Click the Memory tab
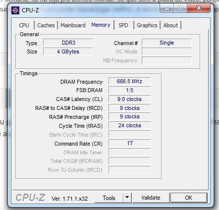This screenshot has width=219, height=210. [101, 25]
